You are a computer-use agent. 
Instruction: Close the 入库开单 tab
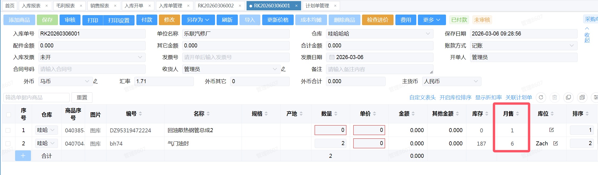(150, 6)
